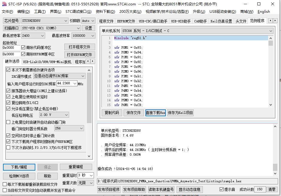Click 读取本机硬盘号 button
281x196 pixels.
click(161, 189)
